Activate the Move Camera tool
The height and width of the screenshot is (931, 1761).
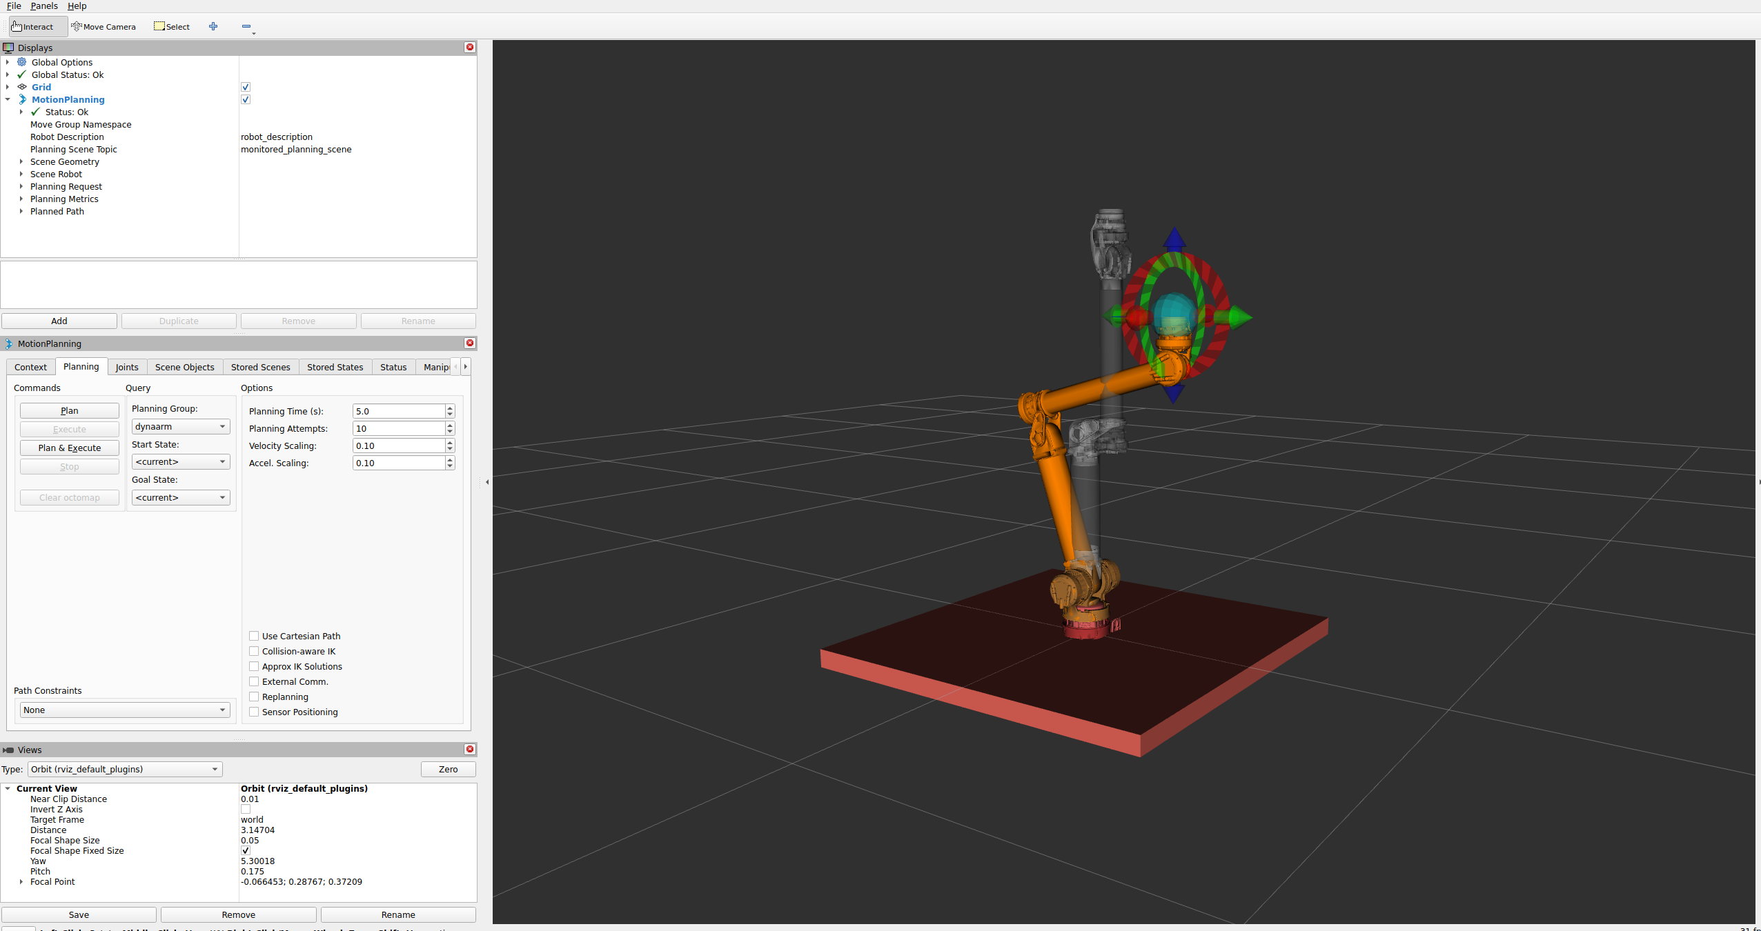pos(104,26)
